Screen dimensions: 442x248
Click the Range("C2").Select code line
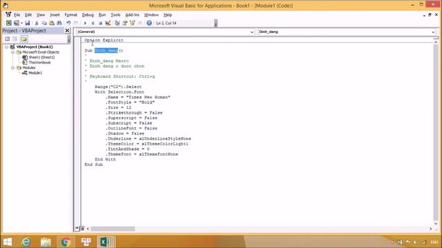(118, 87)
